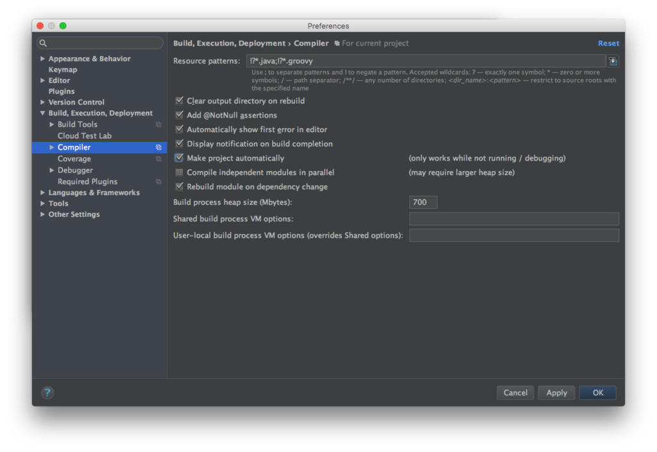Click the project-level icon next to Build Tools
Viewport: 657px width, 452px height.
158,125
